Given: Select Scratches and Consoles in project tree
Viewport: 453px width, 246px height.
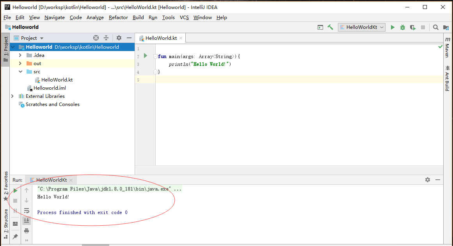Looking at the screenshot, I should pos(52,104).
